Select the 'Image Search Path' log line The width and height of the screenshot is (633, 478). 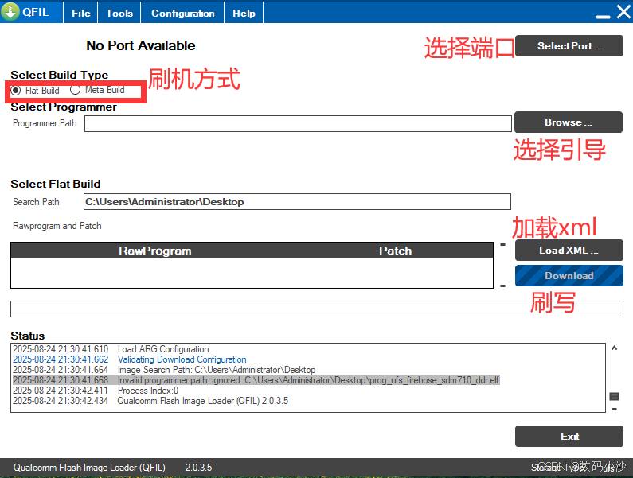click(x=164, y=370)
